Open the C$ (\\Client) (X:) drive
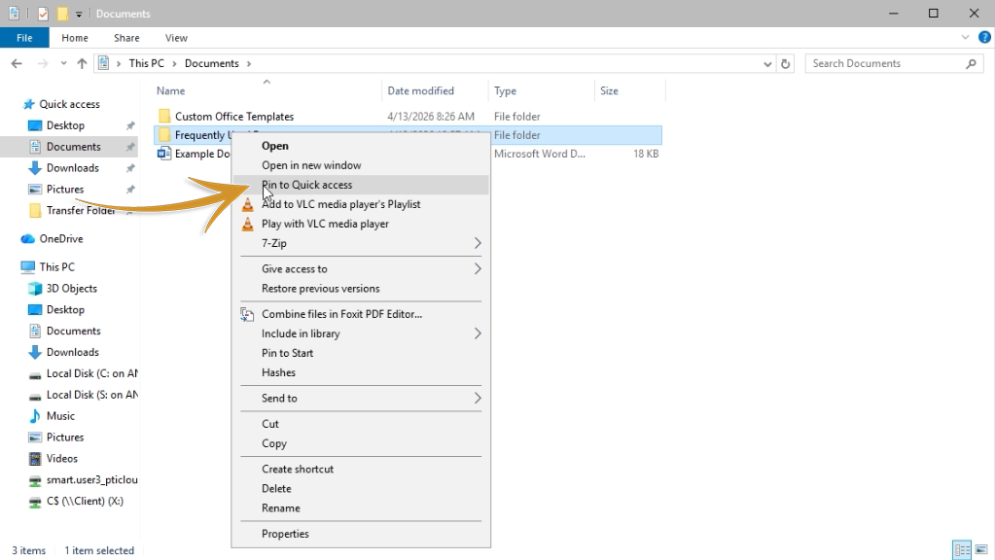The width and height of the screenshot is (995, 560). point(85,501)
